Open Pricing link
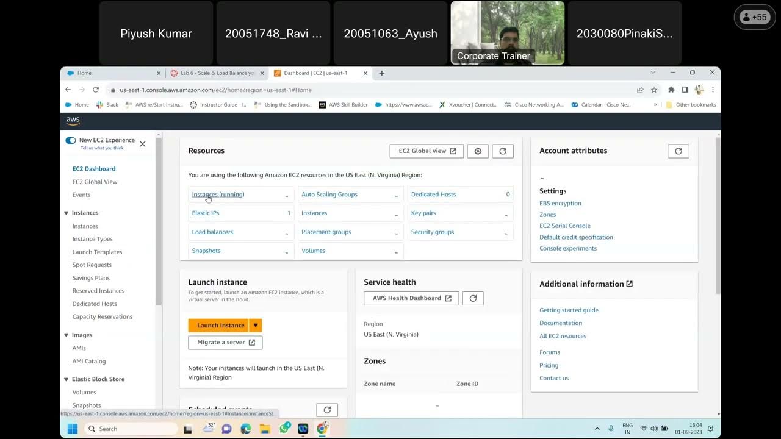Screen dimensions: 781x439 [549, 366]
